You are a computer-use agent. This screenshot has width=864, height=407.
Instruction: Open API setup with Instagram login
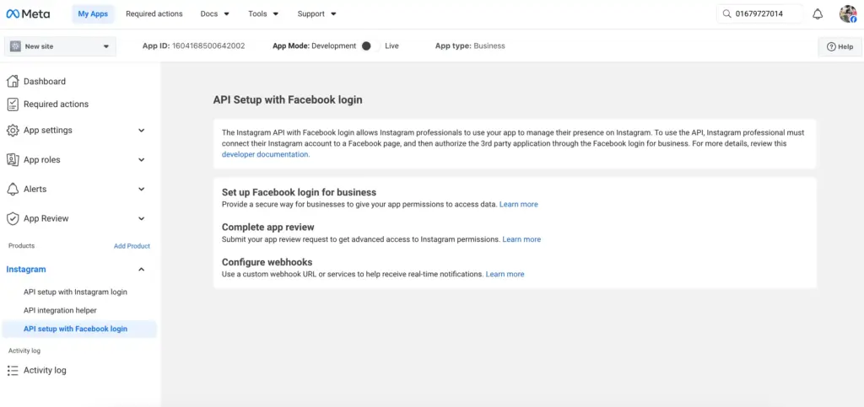tap(75, 292)
